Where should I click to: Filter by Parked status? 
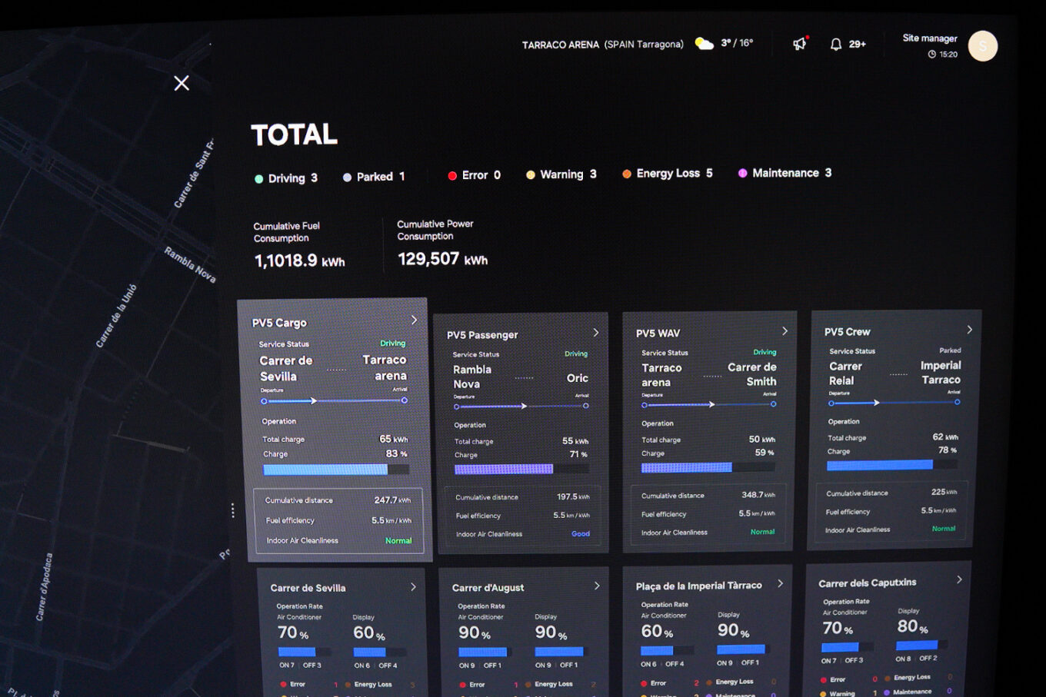coord(374,177)
